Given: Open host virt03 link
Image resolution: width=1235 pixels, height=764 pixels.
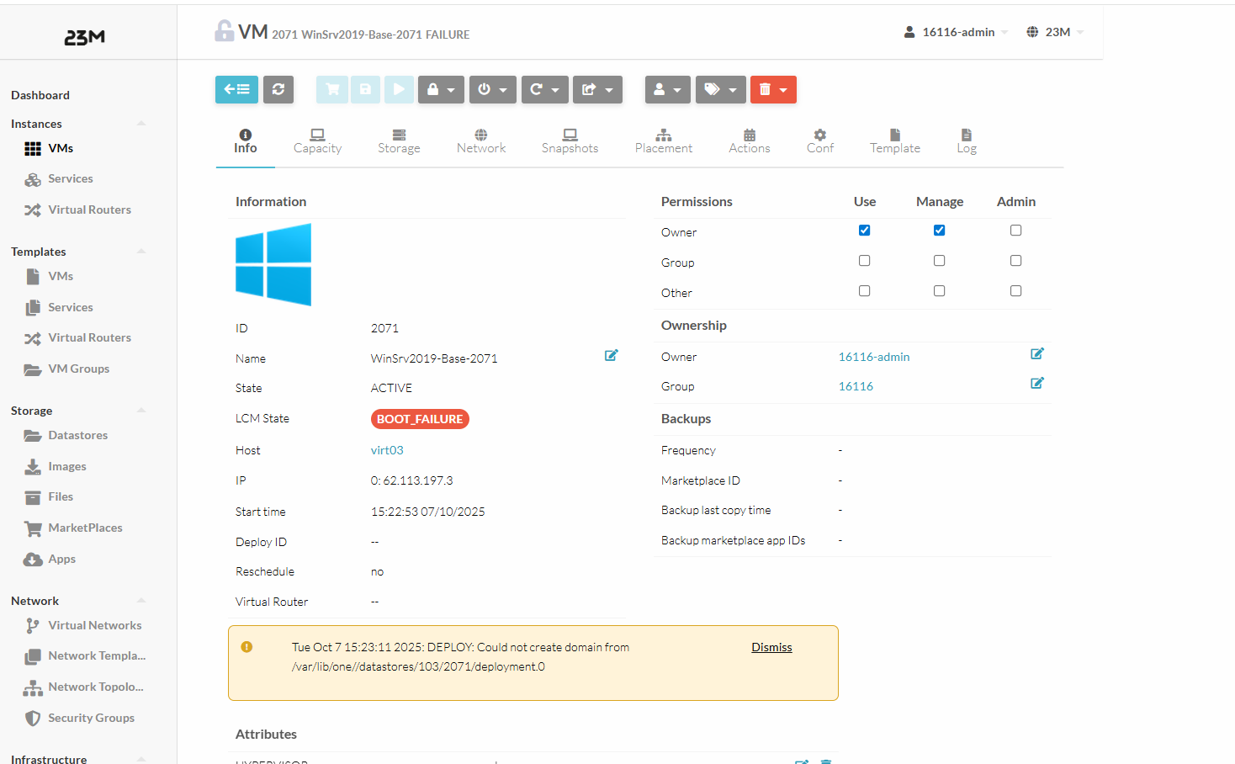Looking at the screenshot, I should tap(387, 451).
